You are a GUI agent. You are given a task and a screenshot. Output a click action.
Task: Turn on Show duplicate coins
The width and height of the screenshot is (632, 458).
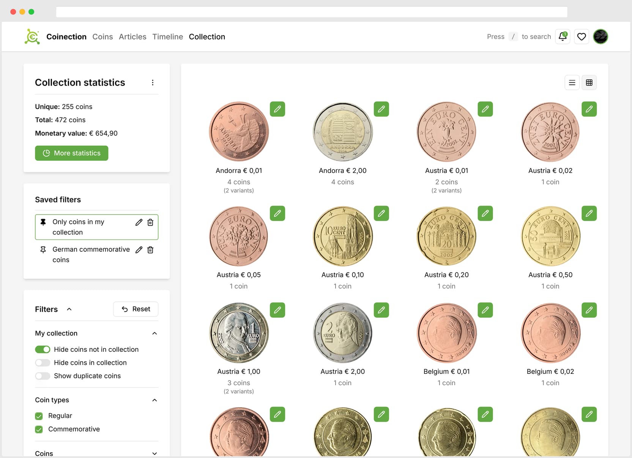pos(43,376)
